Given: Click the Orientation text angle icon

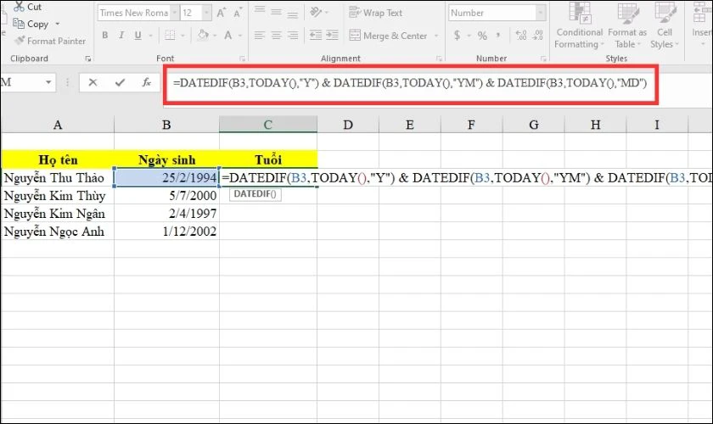Looking at the screenshot, I should [x=316, y=11].
